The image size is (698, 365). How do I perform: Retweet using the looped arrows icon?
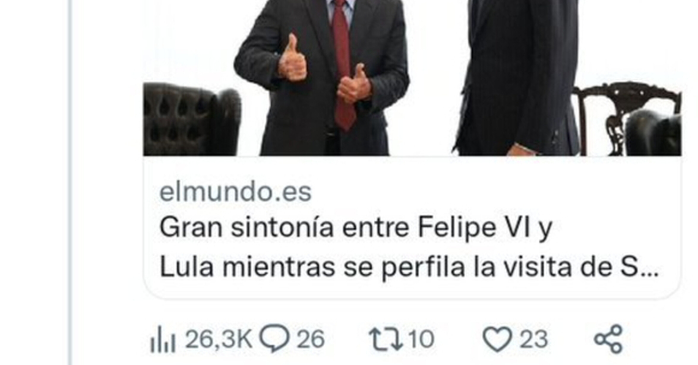[x=386, y=339]
